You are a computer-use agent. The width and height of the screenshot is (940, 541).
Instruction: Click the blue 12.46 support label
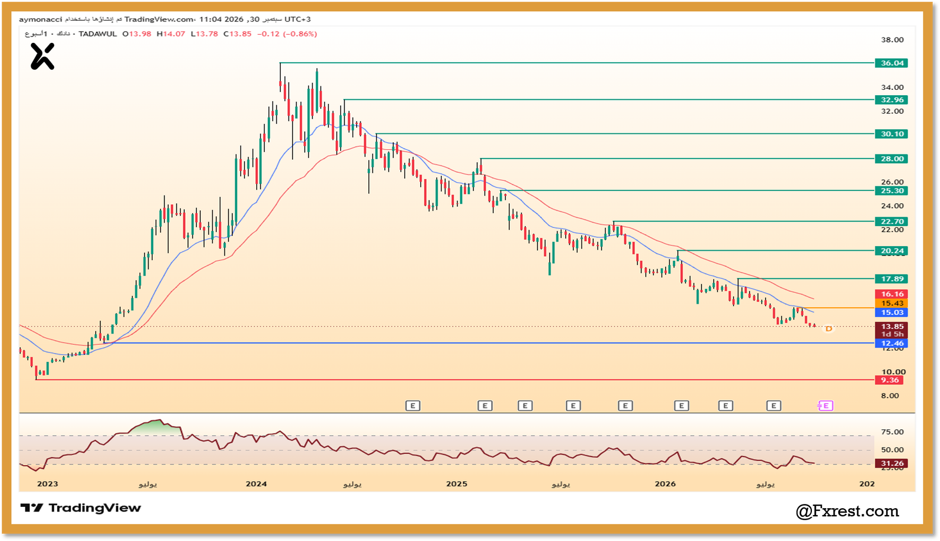click(891, 344)
